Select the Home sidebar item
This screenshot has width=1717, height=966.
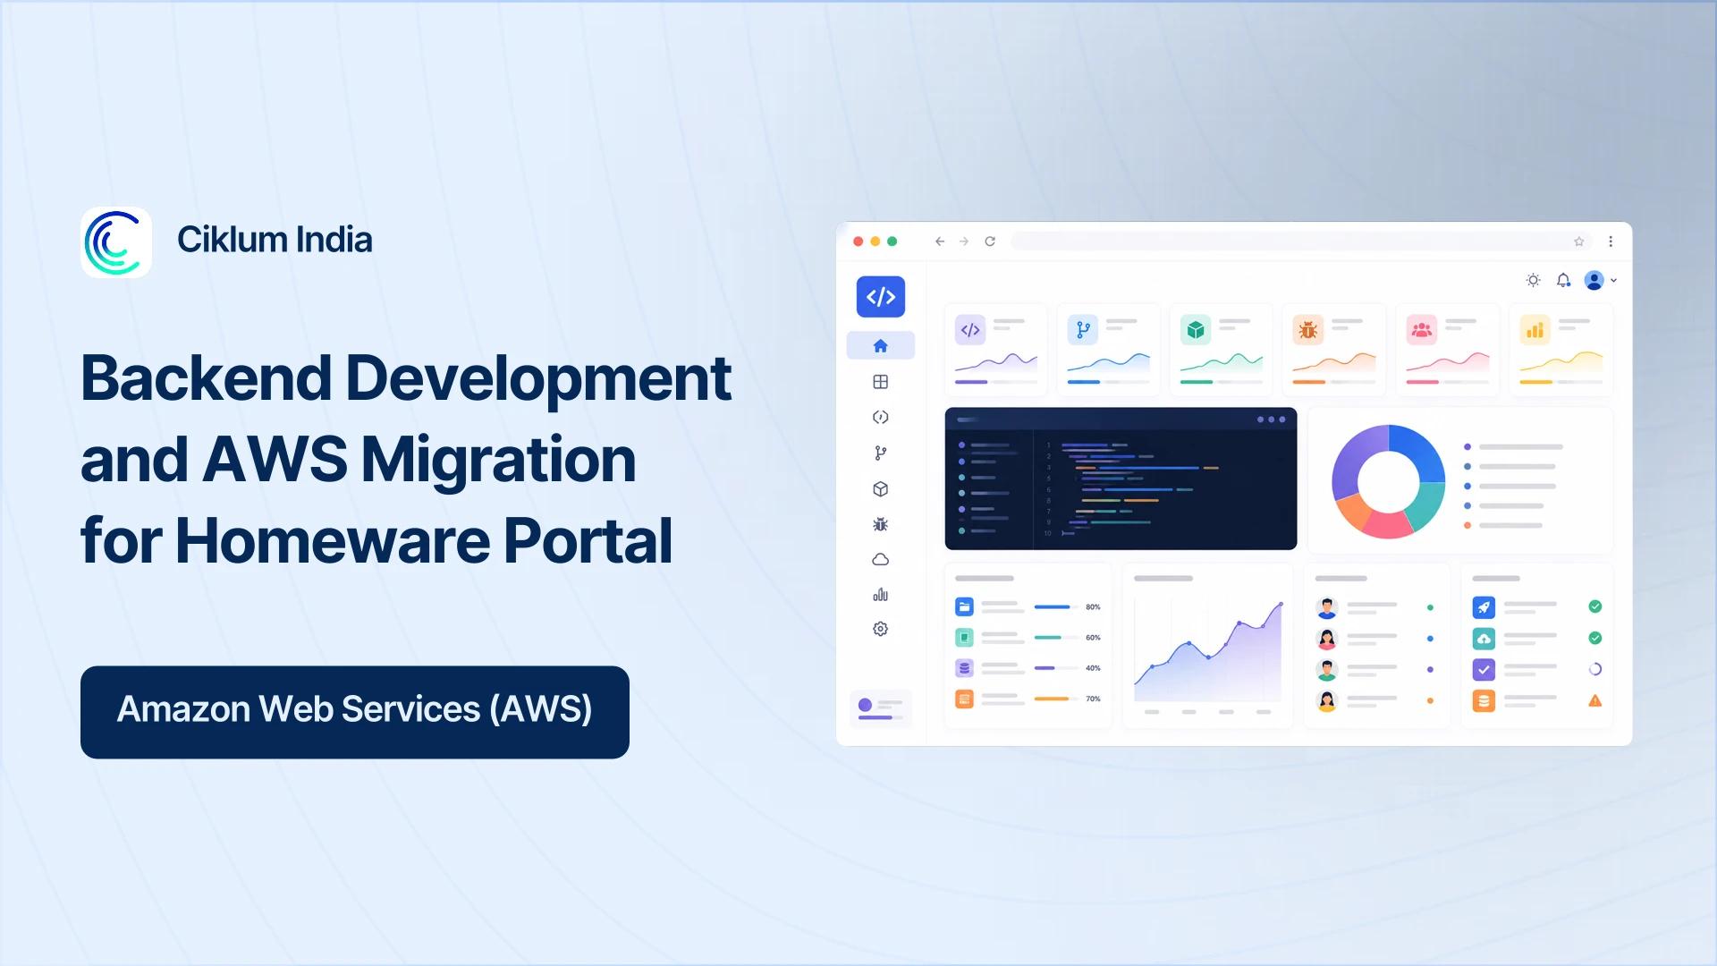point(881,345)
